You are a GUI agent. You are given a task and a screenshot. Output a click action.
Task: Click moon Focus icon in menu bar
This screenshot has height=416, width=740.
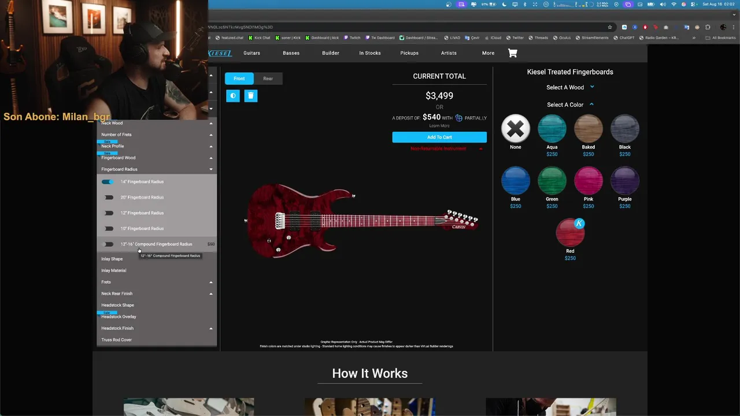click(x=504, y=4)
